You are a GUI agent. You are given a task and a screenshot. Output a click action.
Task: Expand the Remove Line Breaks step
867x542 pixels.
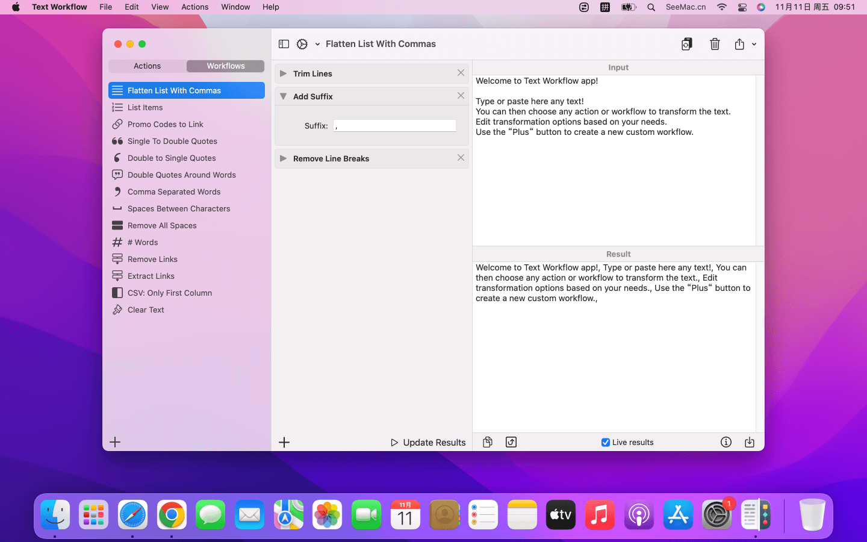click(x=283, y=158)
